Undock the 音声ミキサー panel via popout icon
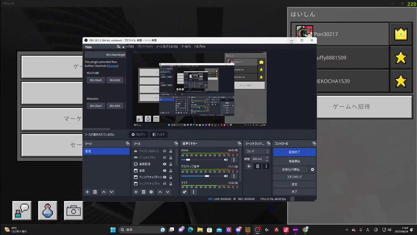Screen dimensions: 417x235 click(239, 144)
